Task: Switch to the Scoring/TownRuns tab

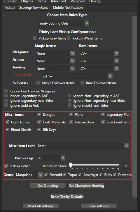Action: (x=34, y=8)
